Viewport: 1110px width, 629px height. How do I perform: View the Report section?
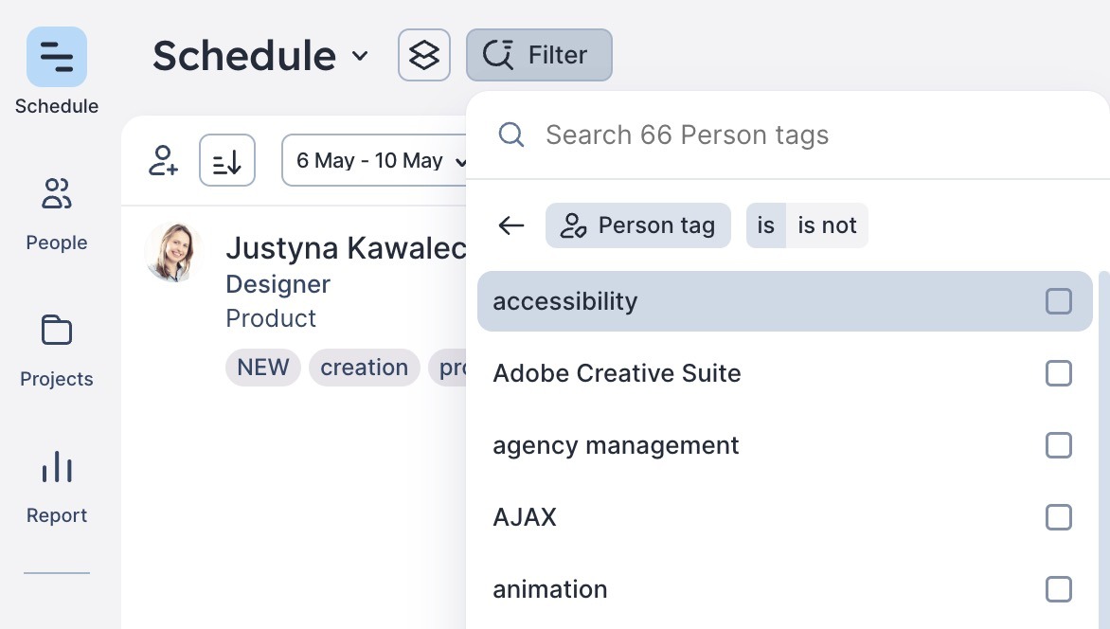click(56, 467)
